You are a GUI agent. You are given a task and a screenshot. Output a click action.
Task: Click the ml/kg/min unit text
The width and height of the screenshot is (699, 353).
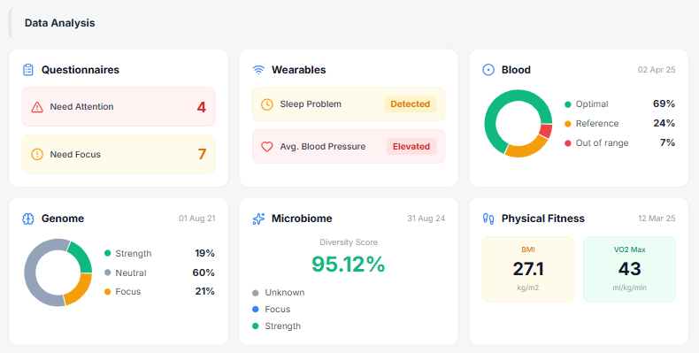point(629,288)
